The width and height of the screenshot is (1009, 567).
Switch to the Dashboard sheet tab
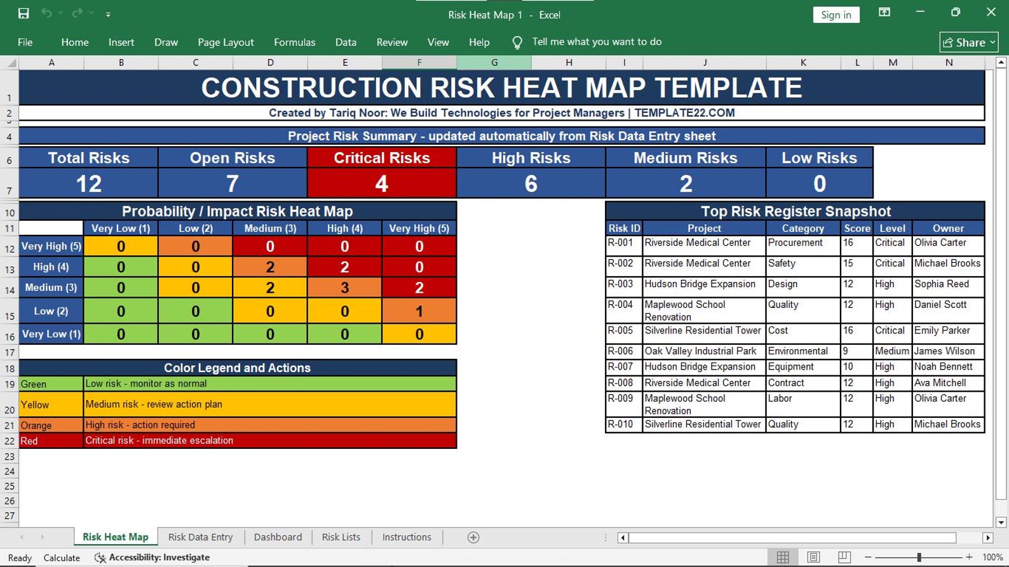coord(278,537)
